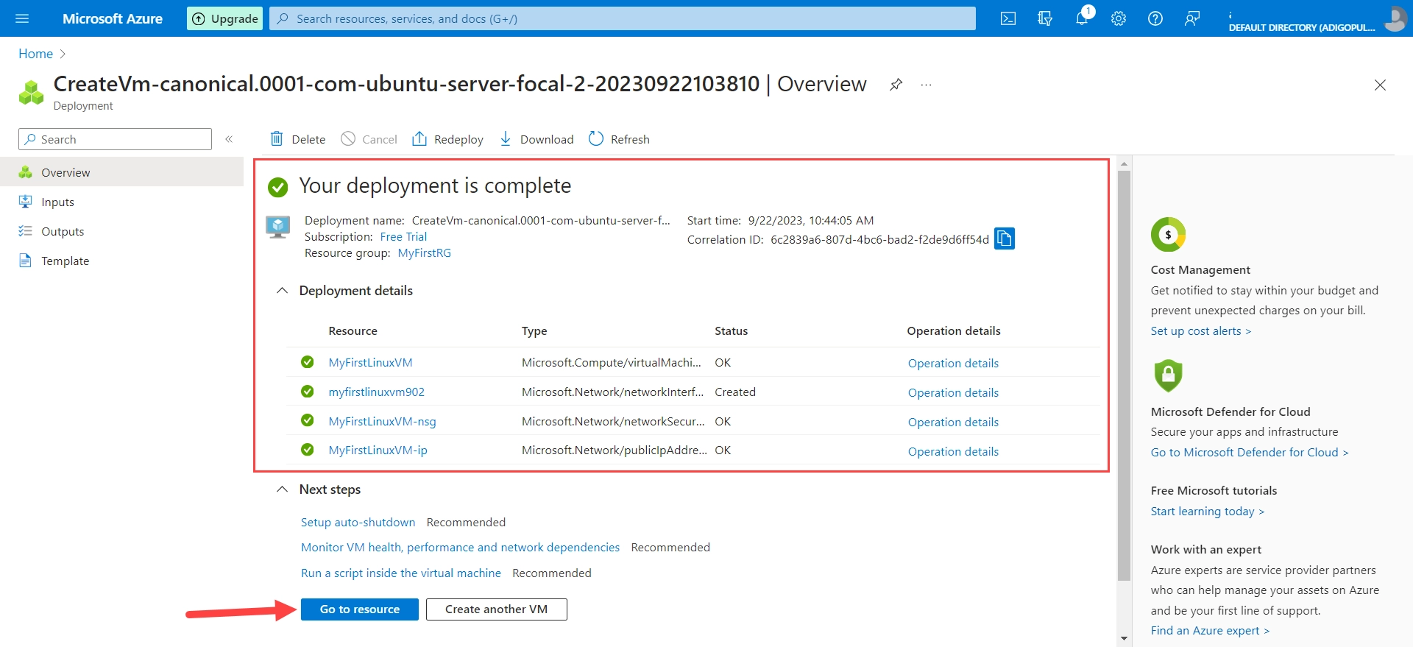This screenshot has width=1413, height=647.
Task: Click the Create another VM button
Action: tap(497, 609)
